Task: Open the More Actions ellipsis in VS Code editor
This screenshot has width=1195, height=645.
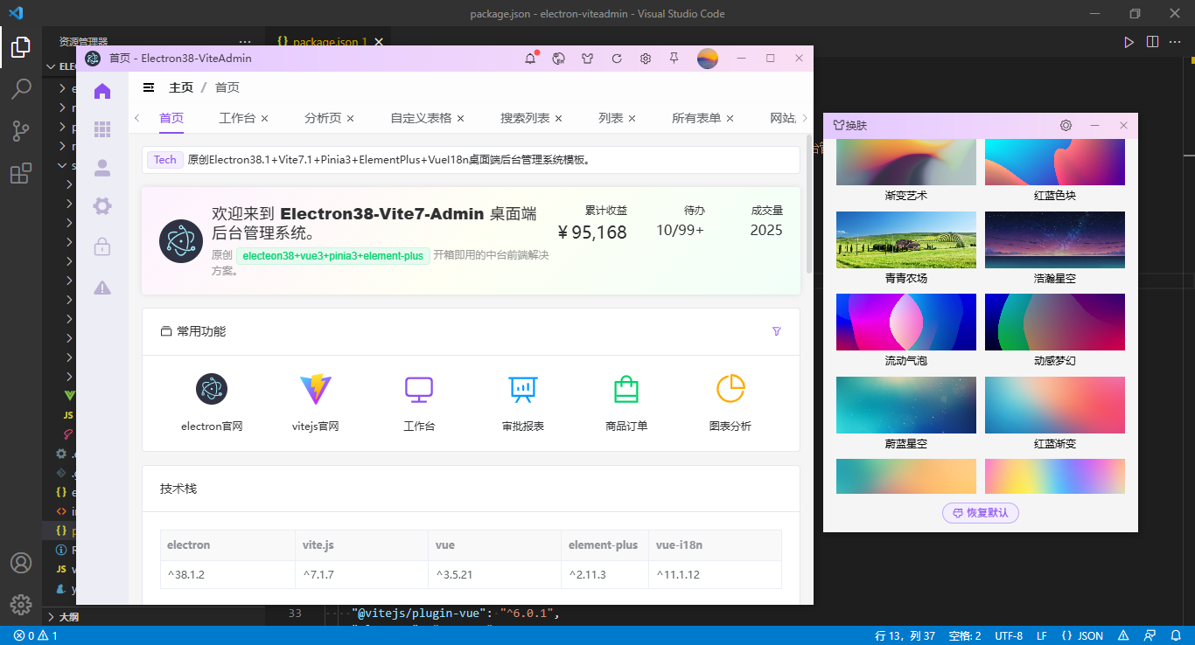Action: (x=1177, y=42)
